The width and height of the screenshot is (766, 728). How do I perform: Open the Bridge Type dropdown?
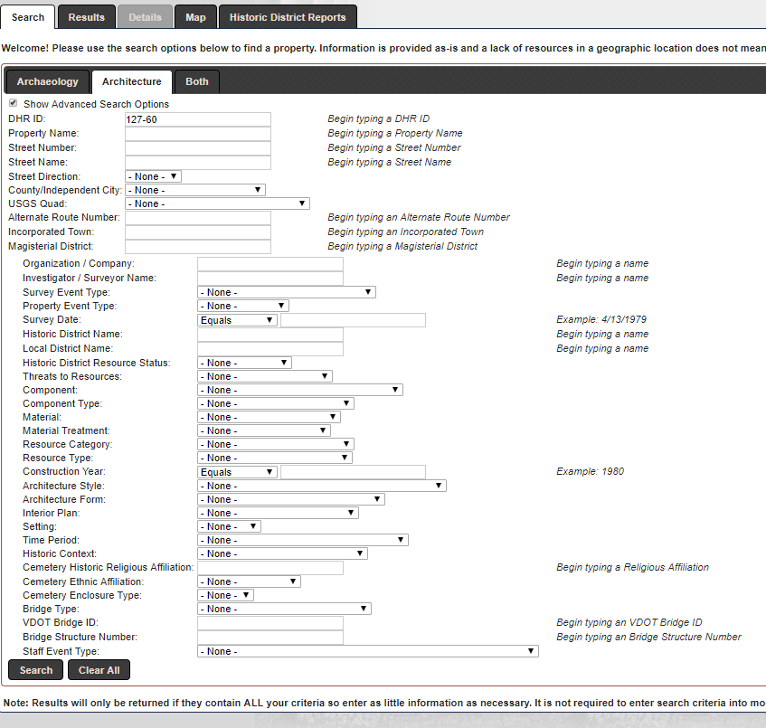[284, 610]
